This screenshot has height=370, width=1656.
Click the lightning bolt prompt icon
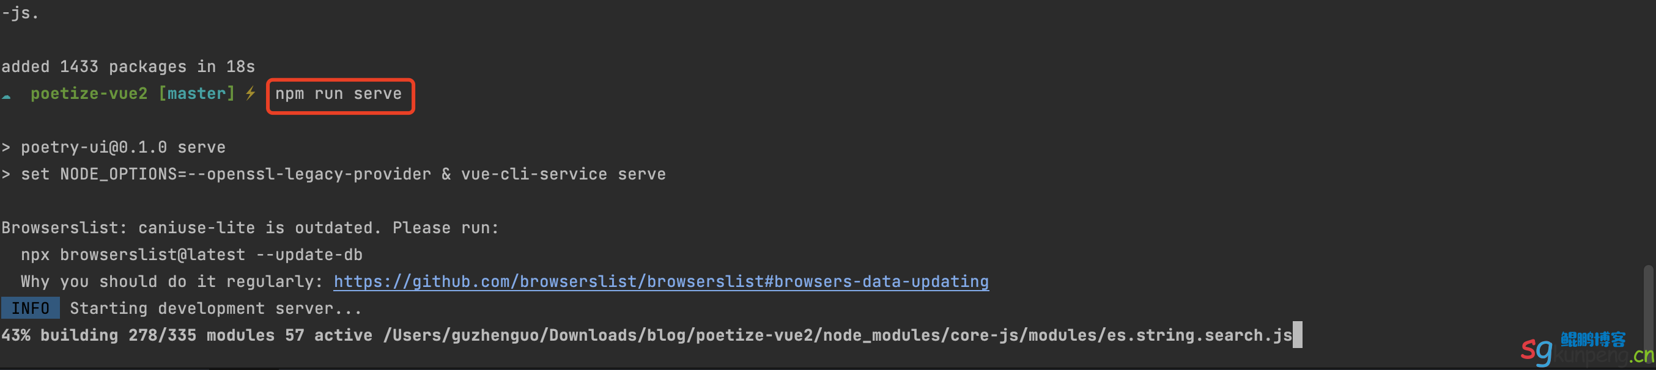pos(250,94)
